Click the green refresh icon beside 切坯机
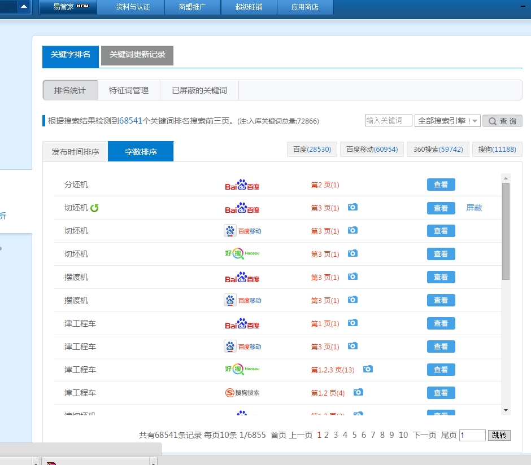 pos(94,208)
